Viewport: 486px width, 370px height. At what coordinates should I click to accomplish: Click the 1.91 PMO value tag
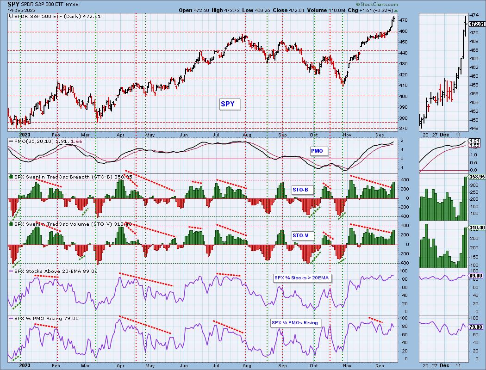point(475,141)
